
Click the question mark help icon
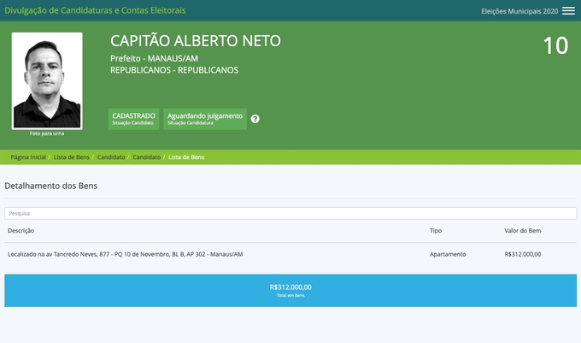[255, 119]
